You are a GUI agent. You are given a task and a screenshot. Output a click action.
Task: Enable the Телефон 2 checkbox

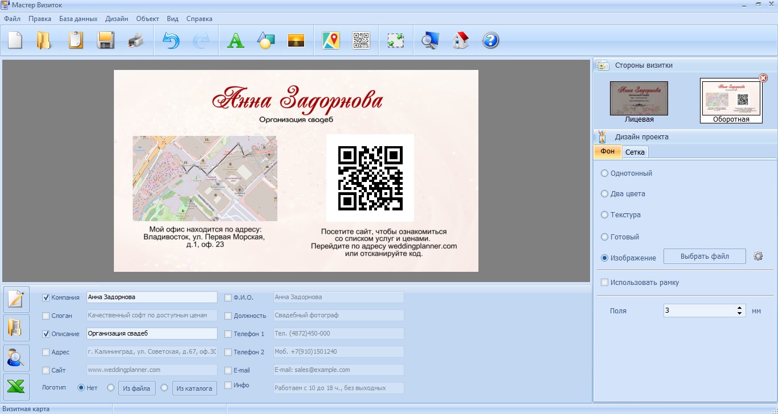pos(228,352)
